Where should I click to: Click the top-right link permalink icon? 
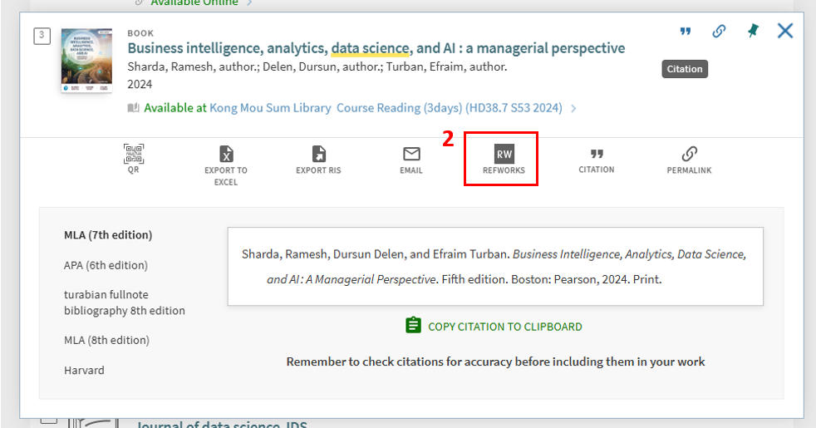(x=719, y=32)
